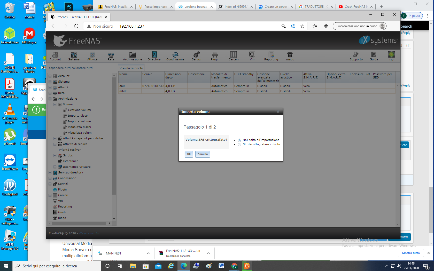Open the Archiviazione toolbar icon
Image resolution: width=434 pixels, height=271 pixels.
(132, 56)
